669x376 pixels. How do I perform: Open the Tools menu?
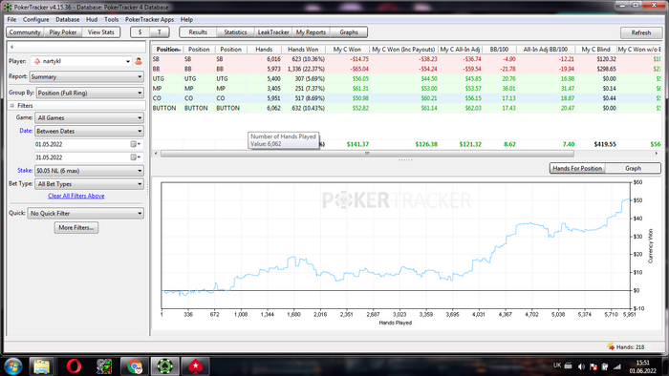pos(112,20)
